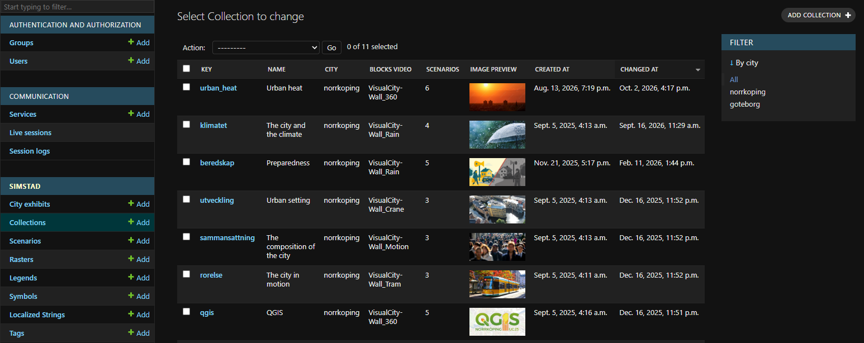Add a new City exhibit
Screen dimensions: 864x343
tap(139, 204)
